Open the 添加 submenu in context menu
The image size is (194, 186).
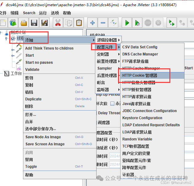click(60, 40)
